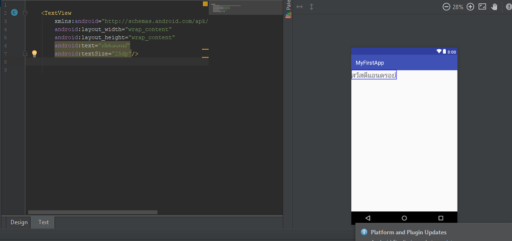512x241 pixels.
Task: Click the yellow inspection status square
Action: (205, 4)
